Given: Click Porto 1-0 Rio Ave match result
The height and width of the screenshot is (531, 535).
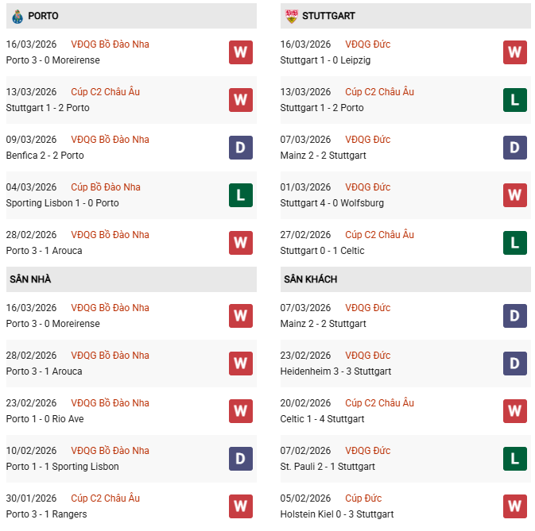Looking at the screenshot, I should [45, 419].
